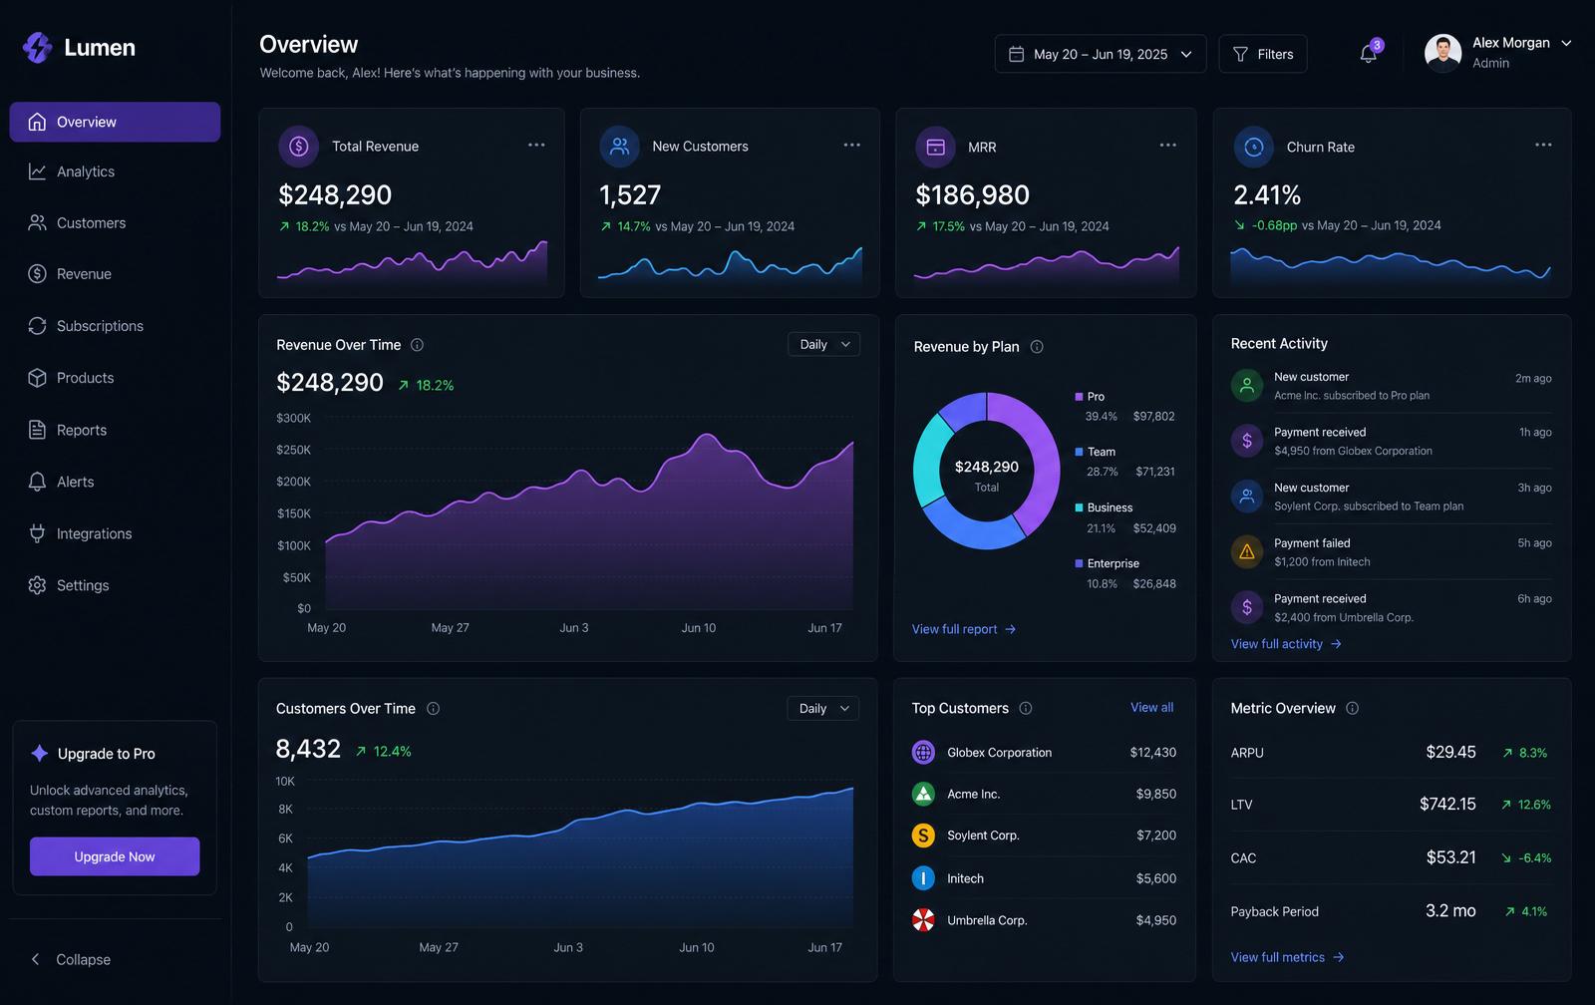Open Total Revenue card options menu

coord(536,146)
